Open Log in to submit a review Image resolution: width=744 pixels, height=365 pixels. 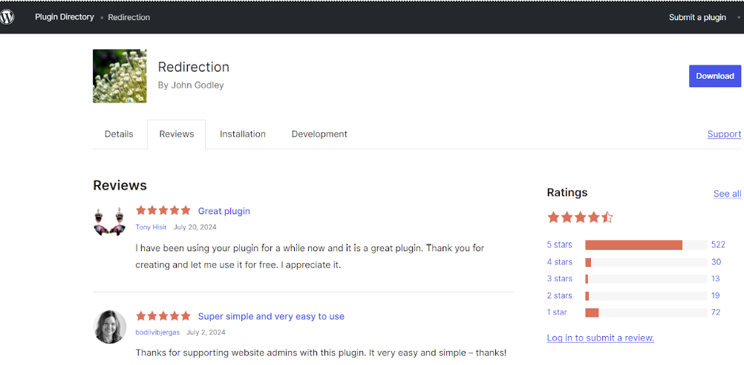(601, 338)
